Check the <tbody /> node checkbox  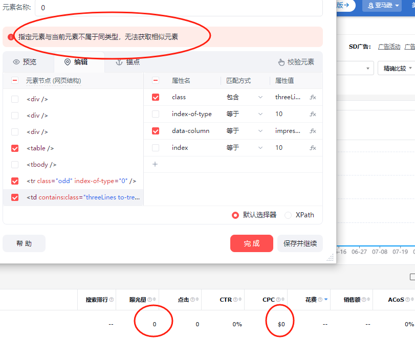[15, 165]
